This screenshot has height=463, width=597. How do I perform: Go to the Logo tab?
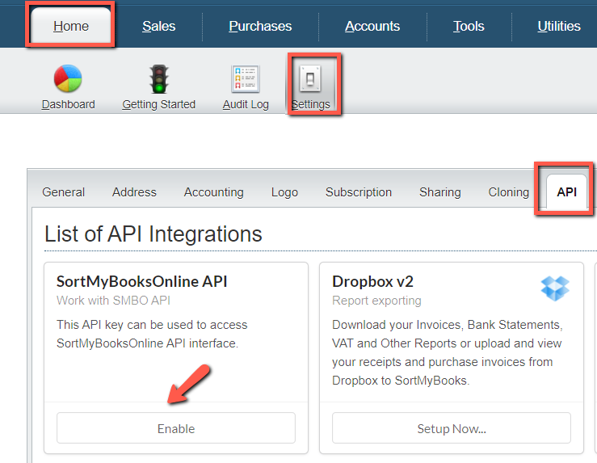click(x=284, y=192)
